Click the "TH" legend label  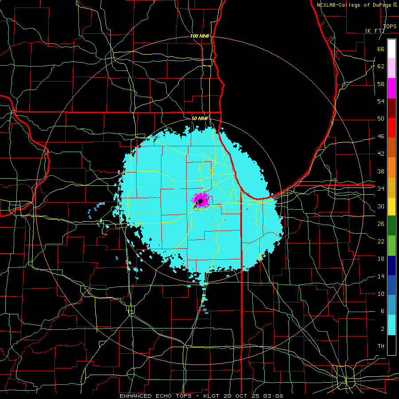(x=381, y=346)
